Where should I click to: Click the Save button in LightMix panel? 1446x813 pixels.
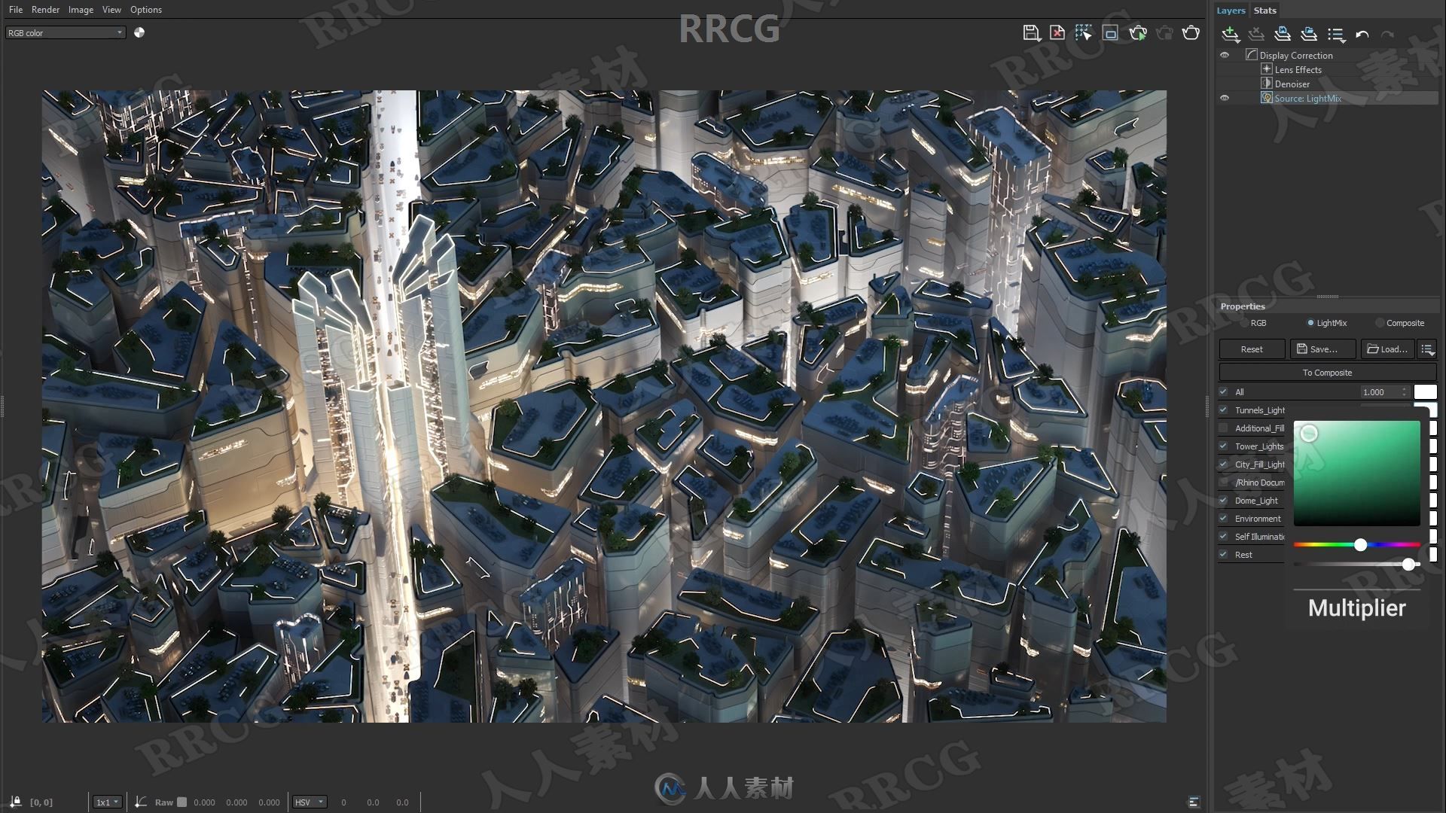point(1317,349)
